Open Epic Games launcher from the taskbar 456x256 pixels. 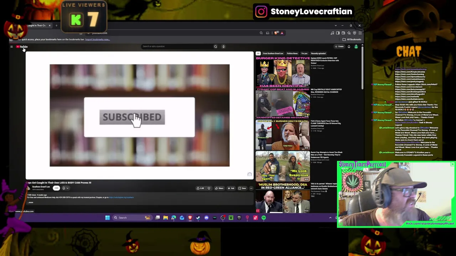239,218
